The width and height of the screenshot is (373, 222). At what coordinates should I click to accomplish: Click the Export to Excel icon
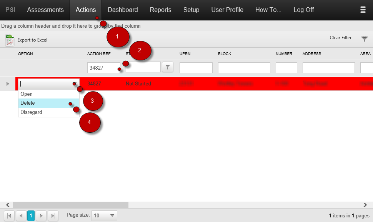[x=10, y=40]
